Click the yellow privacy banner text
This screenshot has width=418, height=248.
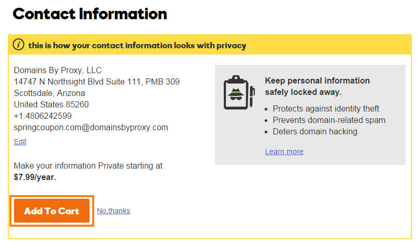coord(137,45)
